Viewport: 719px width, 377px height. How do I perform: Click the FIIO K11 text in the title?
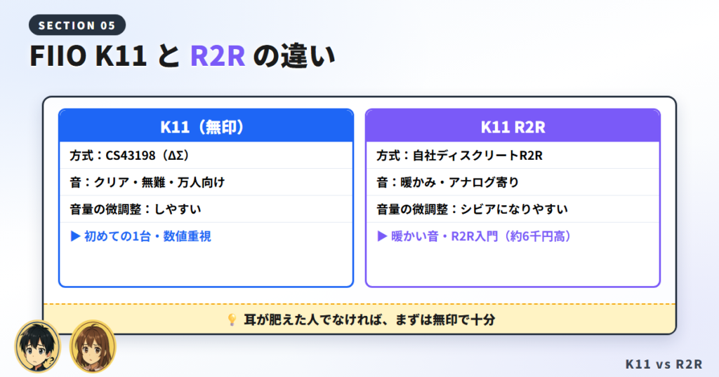(x=88, y=56)
